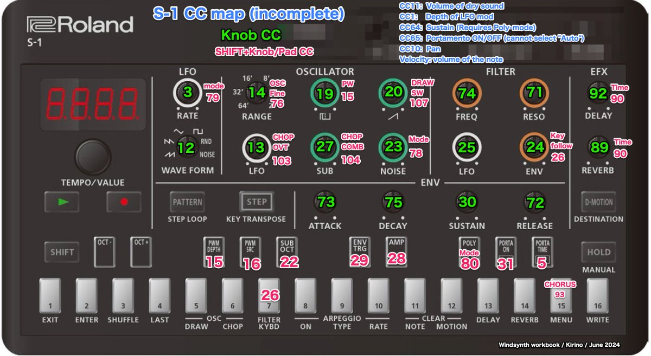The width and height of the screenshot is (651, 356).
Task: Select the square wave knob marked 19
Action: point(324,93)
